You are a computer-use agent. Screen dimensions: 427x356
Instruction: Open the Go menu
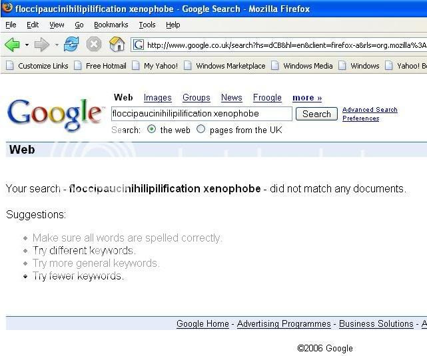tap(79, 25)
